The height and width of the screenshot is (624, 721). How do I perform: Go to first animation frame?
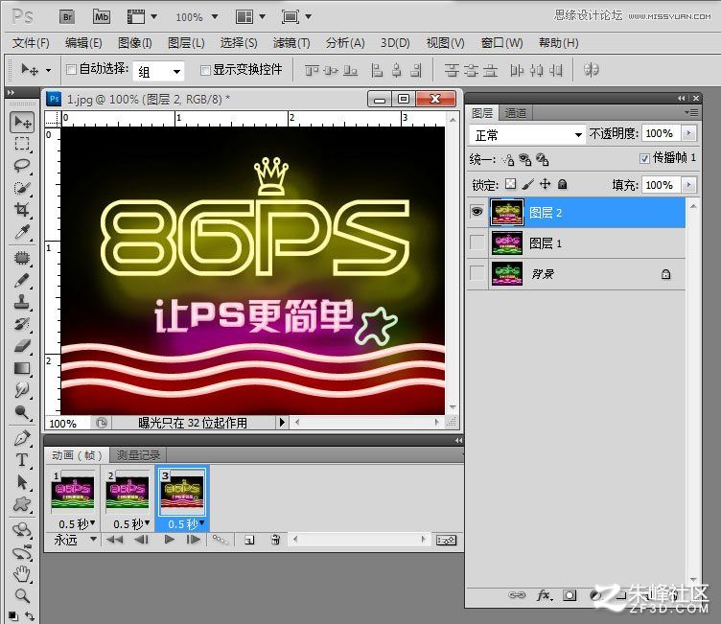tap(114, 540)
